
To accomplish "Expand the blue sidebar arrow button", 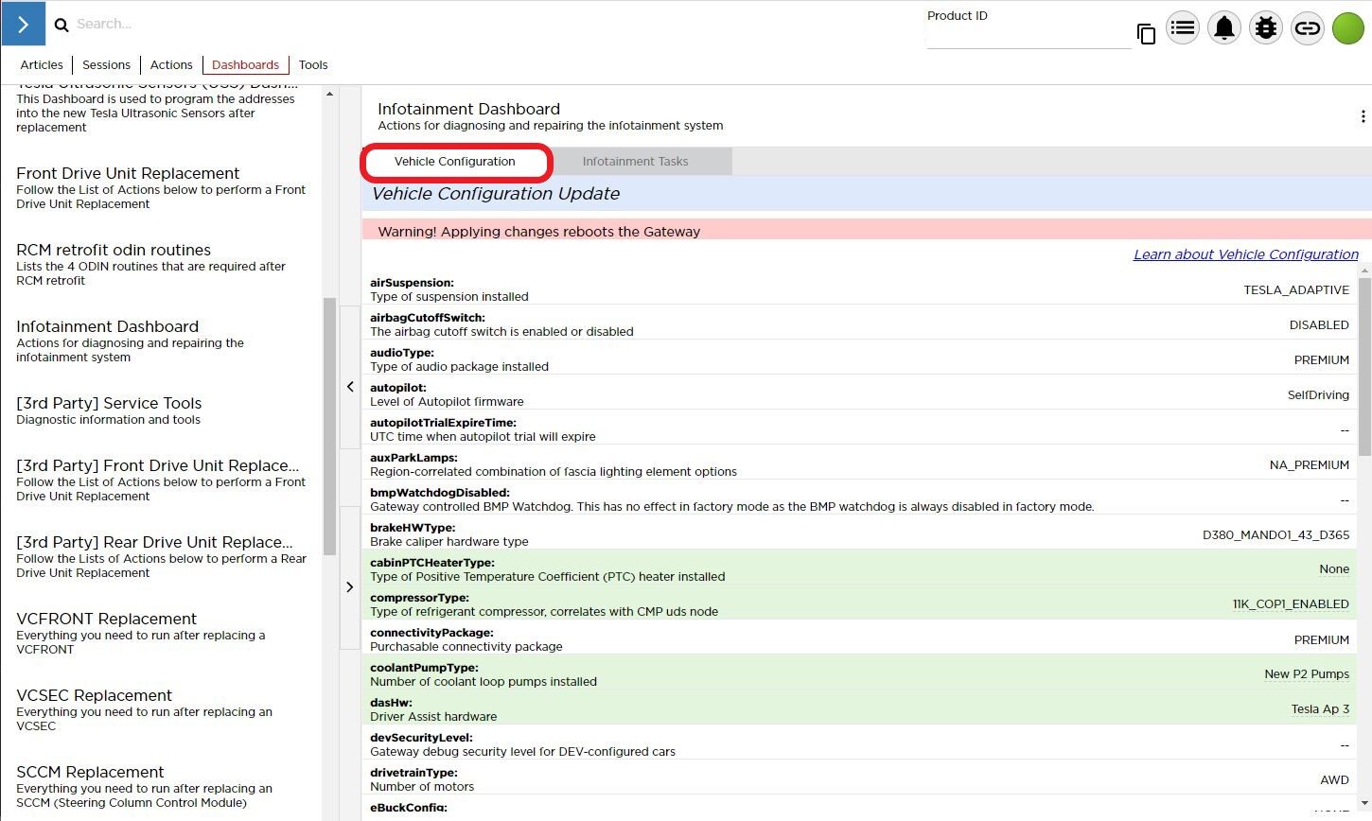I will click(23, 24).
